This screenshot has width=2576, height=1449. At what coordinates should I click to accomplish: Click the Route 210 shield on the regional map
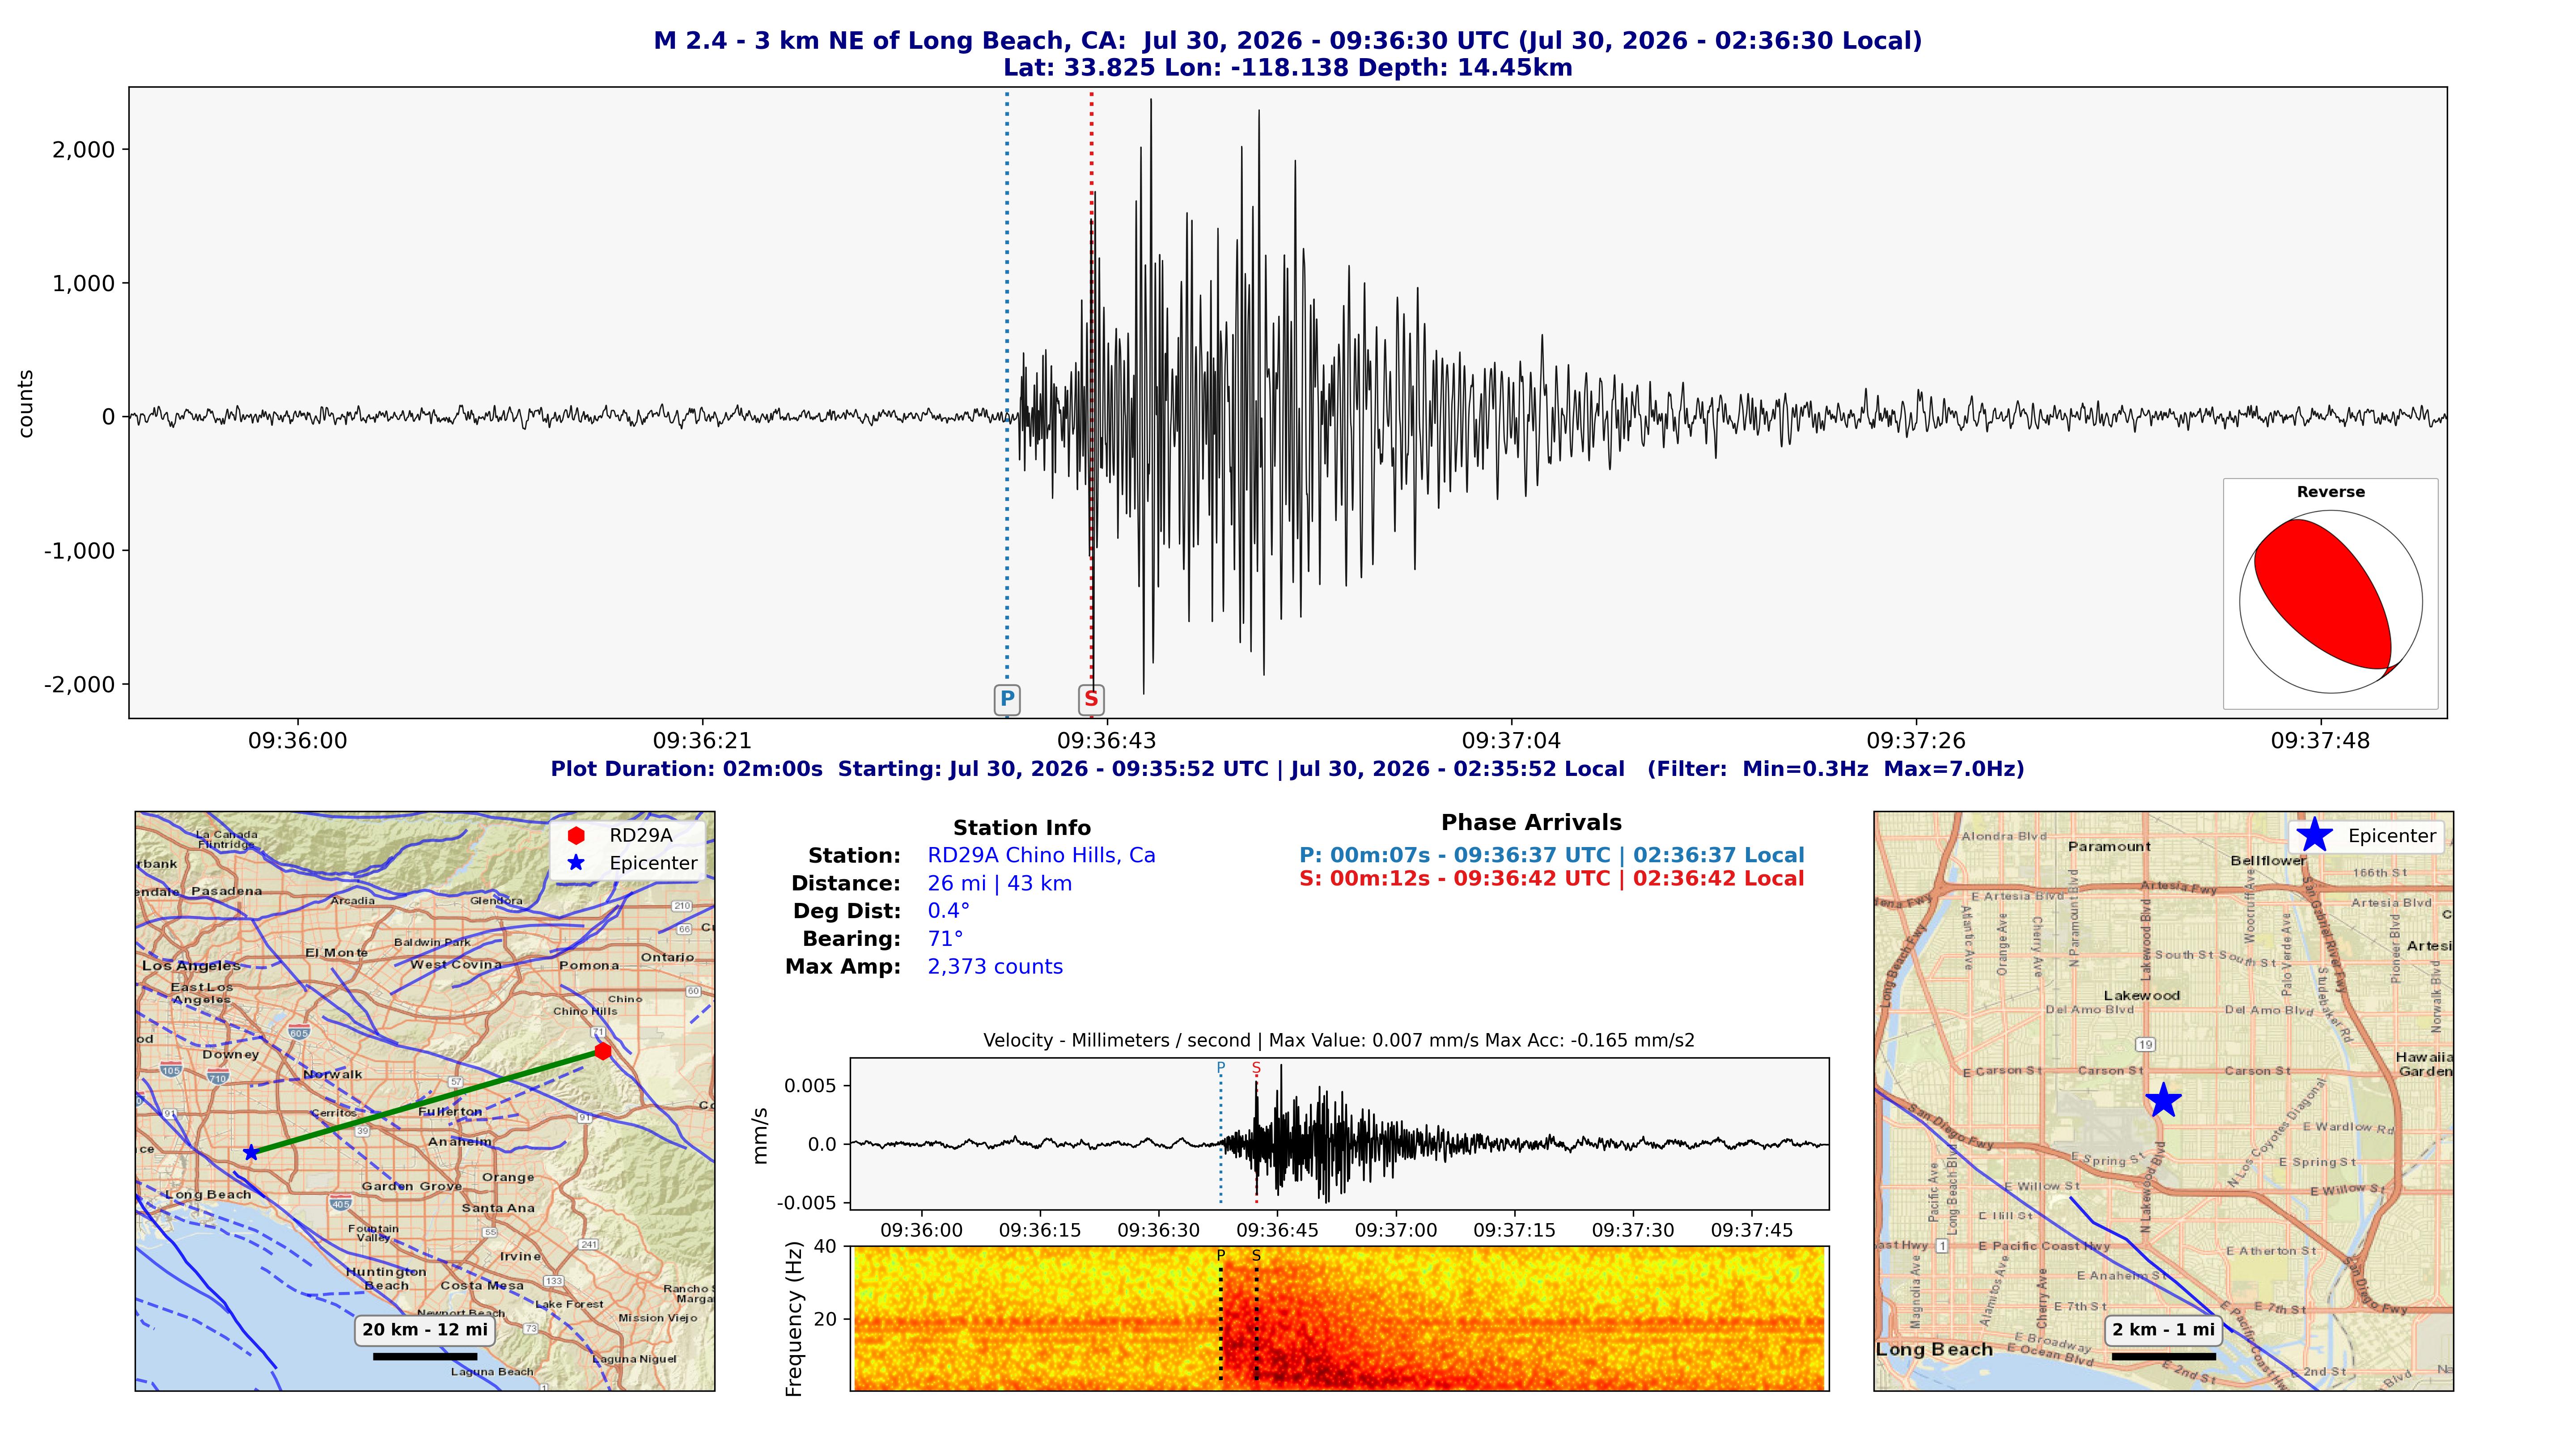(x=682, y=906)
